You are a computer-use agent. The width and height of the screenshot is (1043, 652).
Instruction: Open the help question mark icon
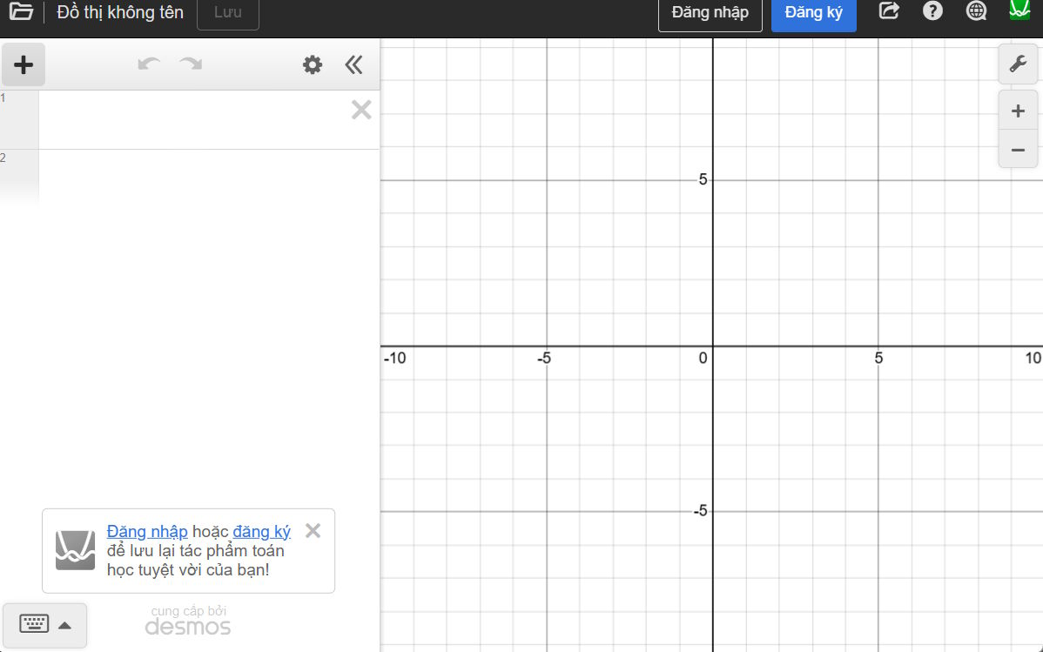click(x=932, y=11)
